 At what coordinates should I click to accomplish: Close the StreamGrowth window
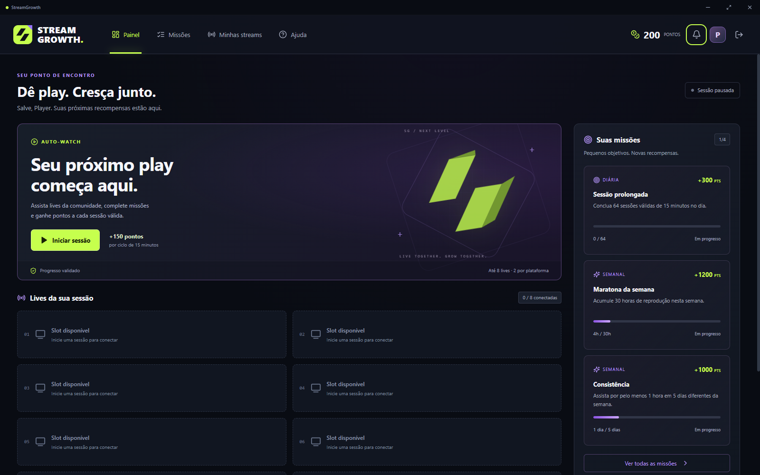(750, 7)
